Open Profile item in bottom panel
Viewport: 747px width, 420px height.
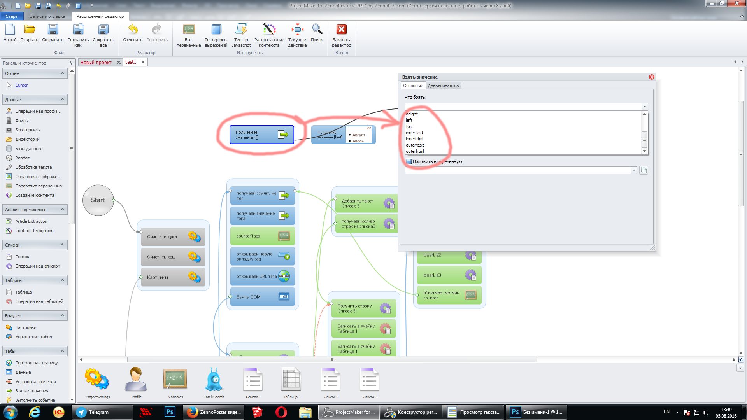136,383
